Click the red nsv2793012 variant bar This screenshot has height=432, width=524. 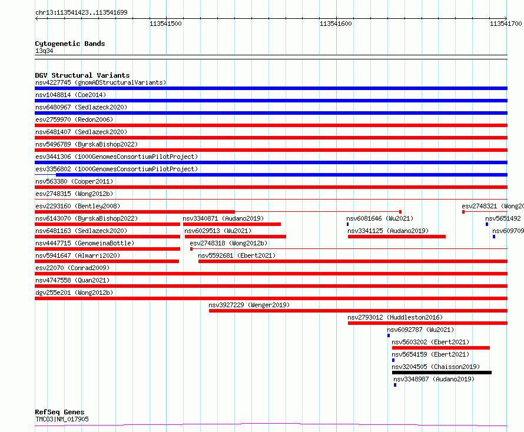pyautogui.click(x=428, y=323)
